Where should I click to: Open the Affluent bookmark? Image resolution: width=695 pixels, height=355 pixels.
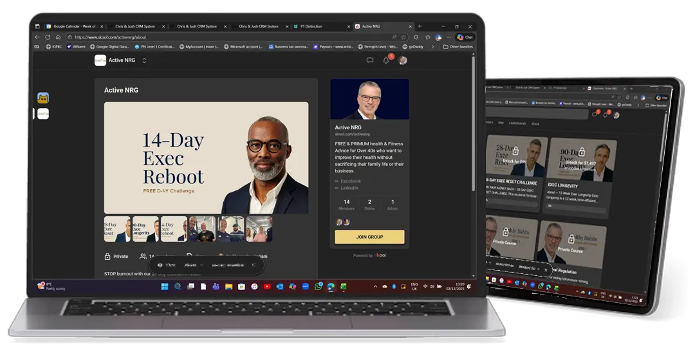pyautogui.click(x=76, y=46)
